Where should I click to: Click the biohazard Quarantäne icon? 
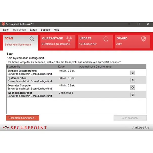point(69,39)
